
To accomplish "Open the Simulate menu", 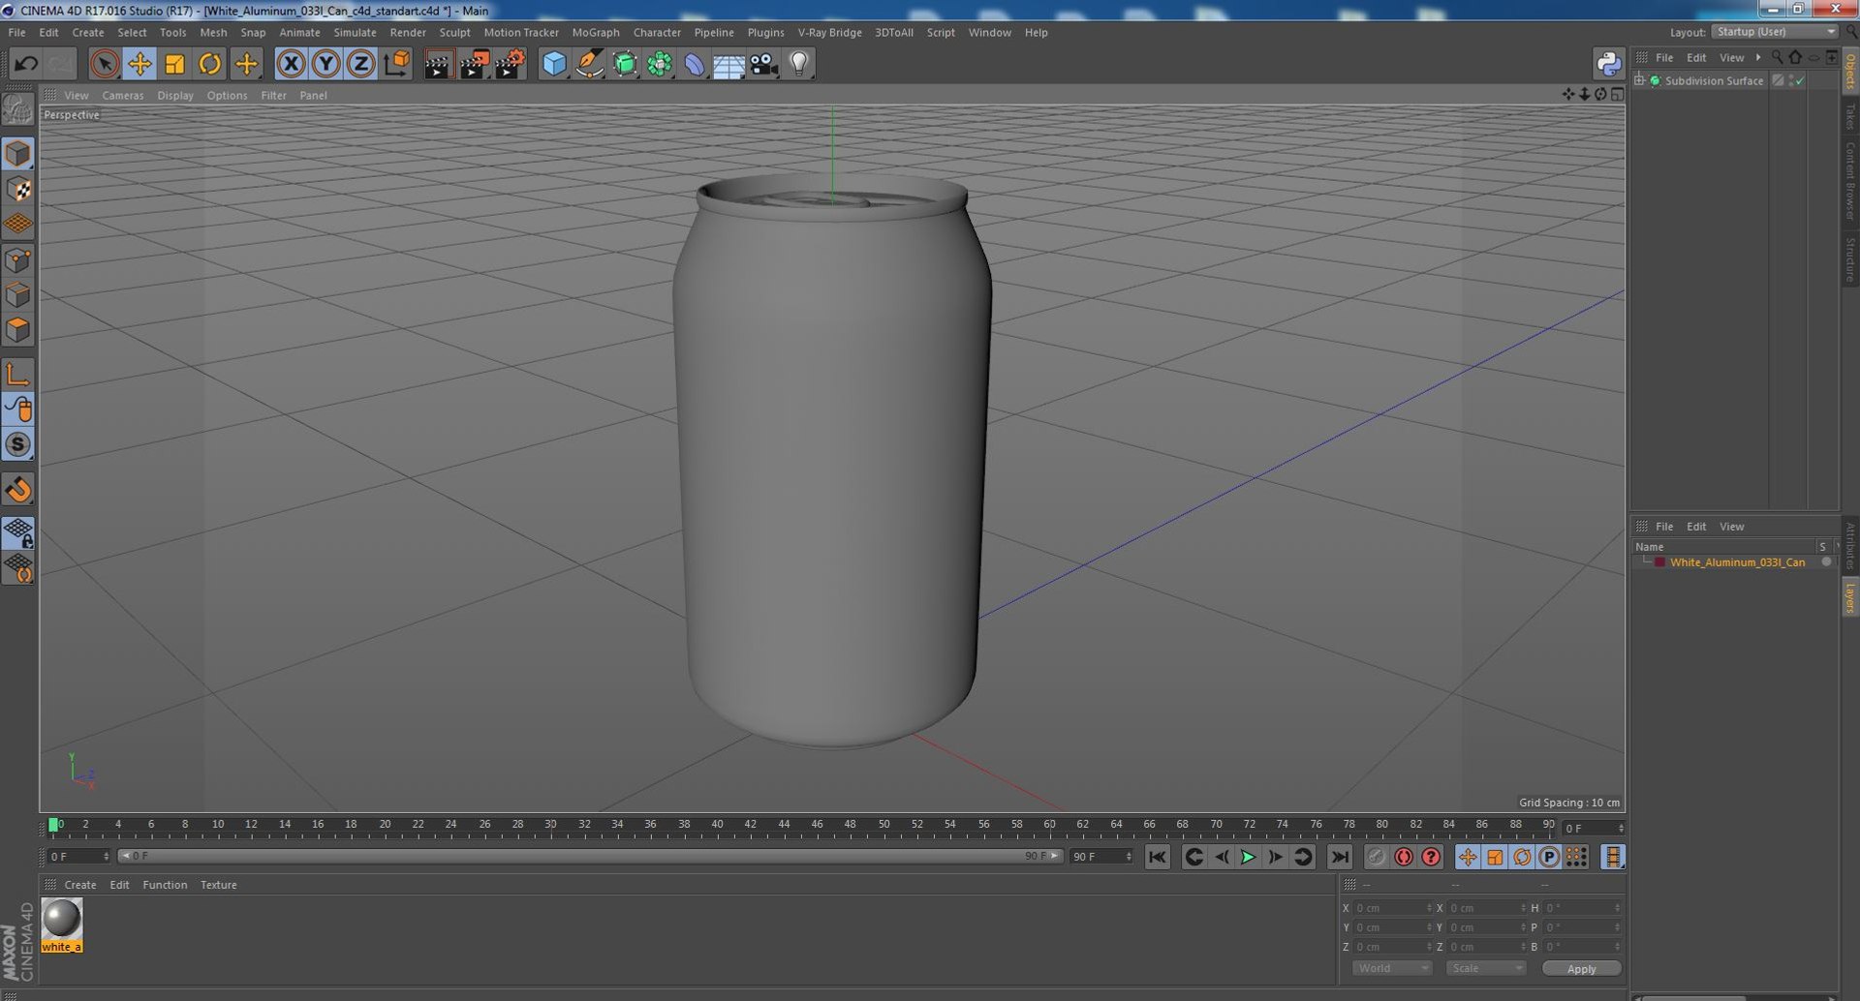I will [355, 32].
